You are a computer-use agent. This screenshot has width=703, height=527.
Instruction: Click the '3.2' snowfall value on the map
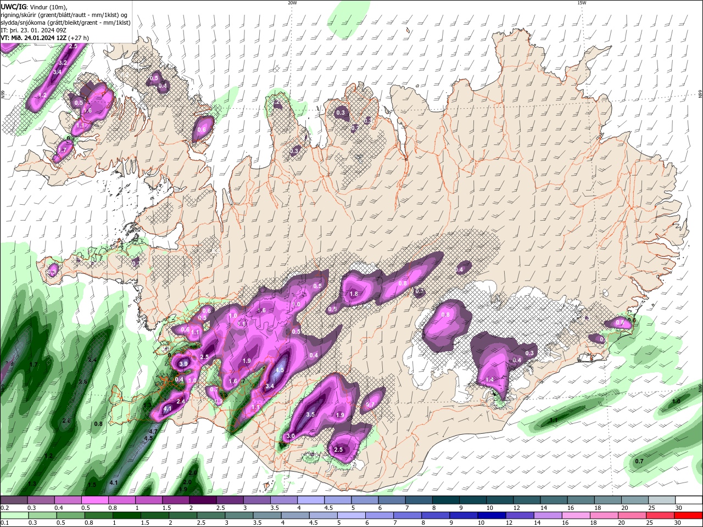tap(63, 63)
